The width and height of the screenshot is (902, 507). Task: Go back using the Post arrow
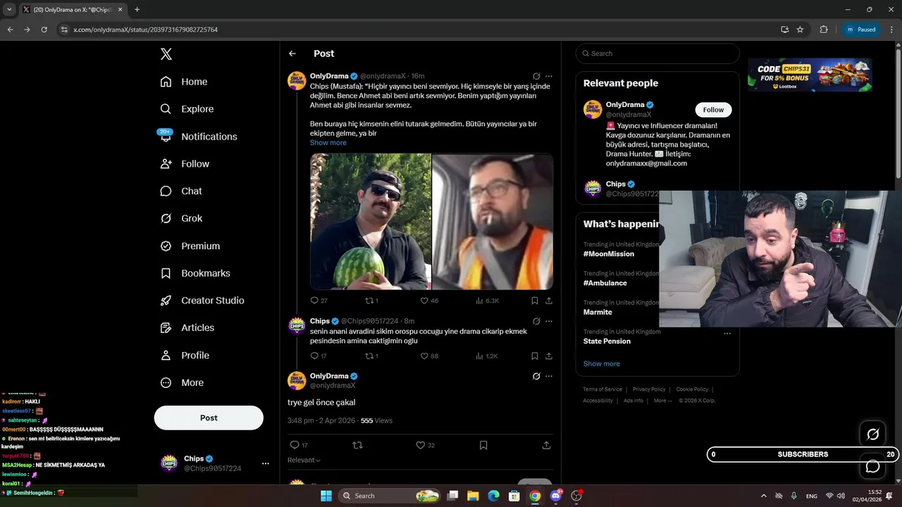(292, 54)
